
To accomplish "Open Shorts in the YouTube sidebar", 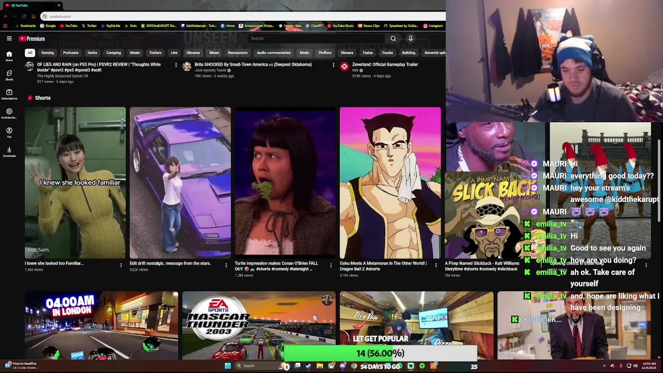I will point(9,75).
